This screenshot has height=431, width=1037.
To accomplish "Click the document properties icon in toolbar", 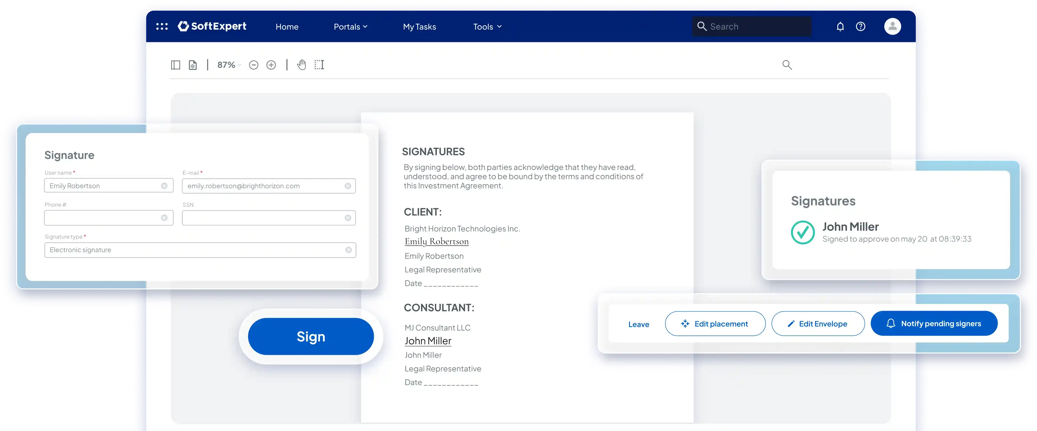I will [x=193, y=65].
